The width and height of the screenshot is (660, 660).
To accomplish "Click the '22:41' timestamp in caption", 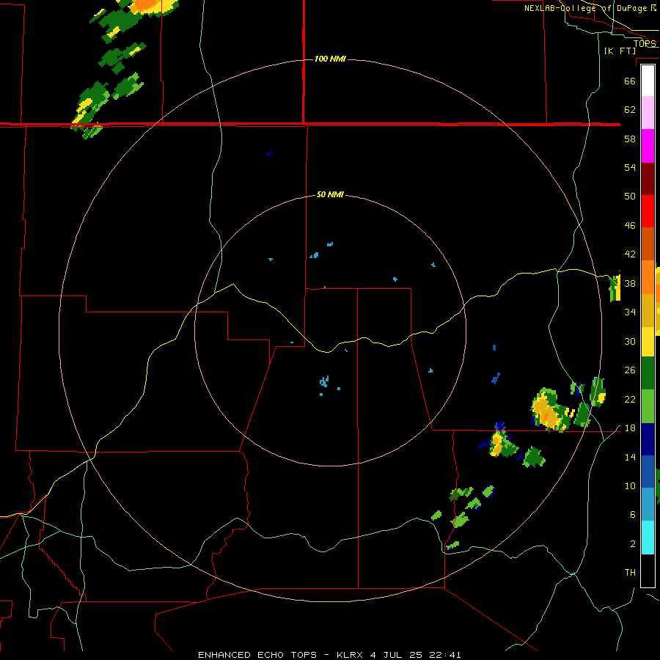I will [445, 655].
